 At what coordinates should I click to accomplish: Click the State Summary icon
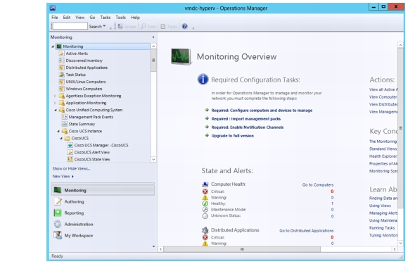point(65,124)
